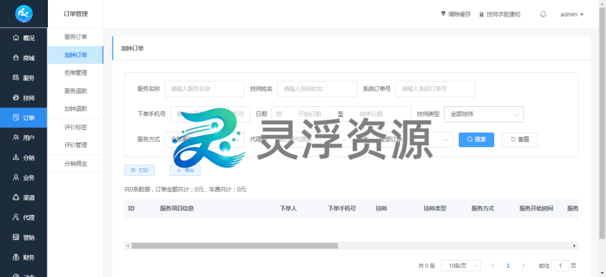The height and width of the screenshot is (277, 606).
Task: Expand the order status 全部订单 dropdown
Action: point(413,139)
